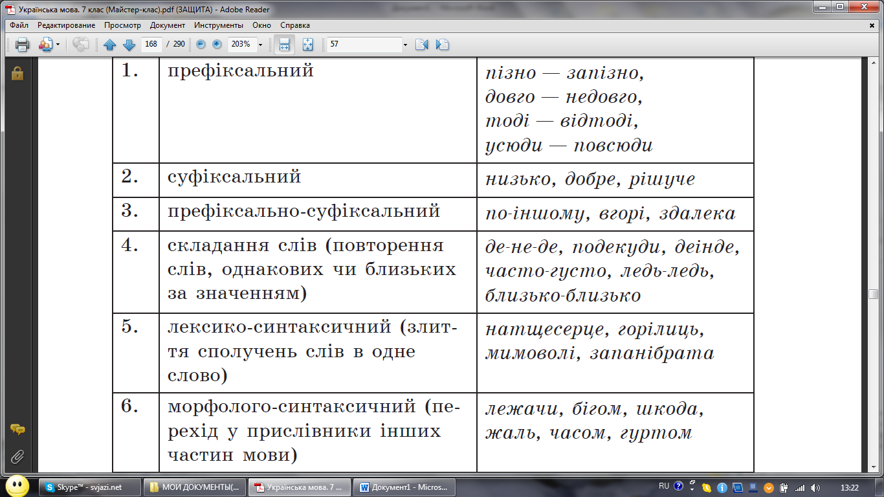Click 'префіксально-суфіксальний' in row 3

coord(304,211)
